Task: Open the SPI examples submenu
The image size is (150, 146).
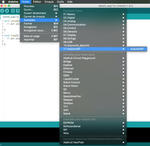Action: pyautogui.click(x=93, y=130)
